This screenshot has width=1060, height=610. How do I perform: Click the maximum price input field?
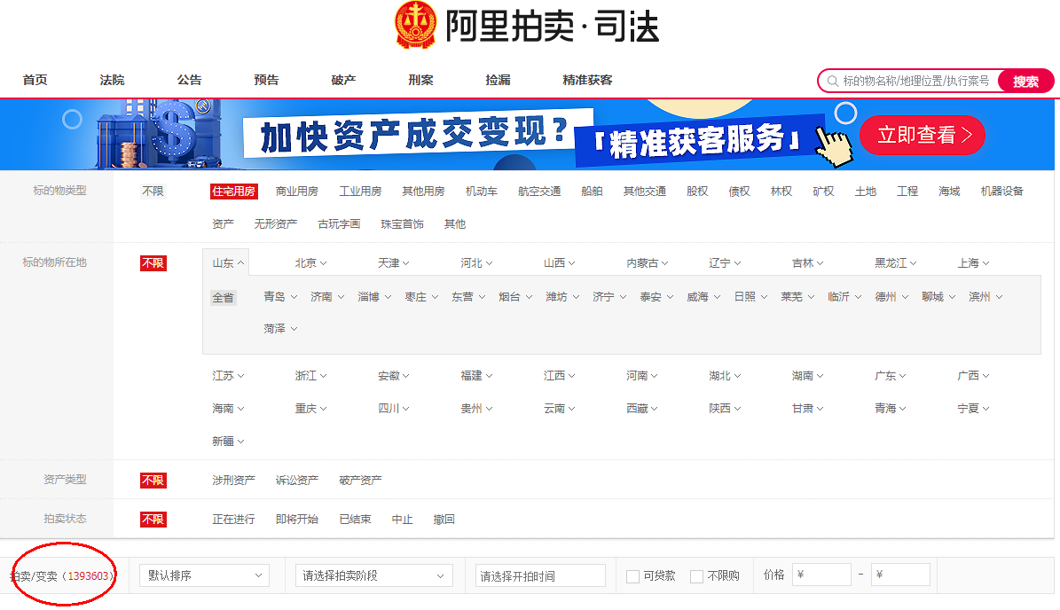pos(900,575)
